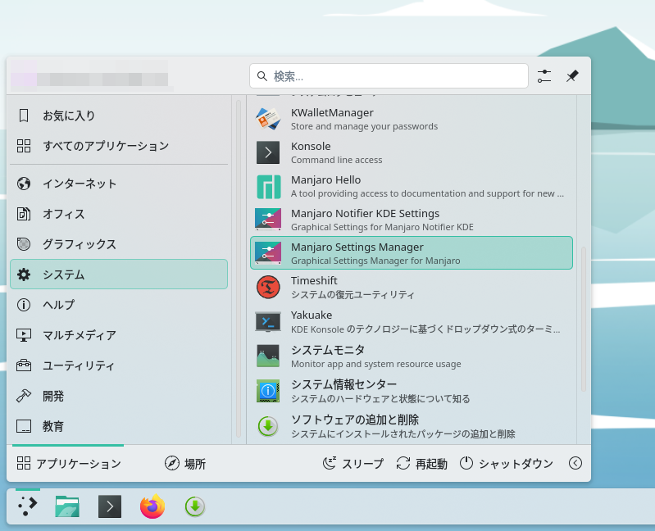Viewport: 655px width, 531px height.
Task: Toggle the pin to keep launcher open
Action: 572,76
